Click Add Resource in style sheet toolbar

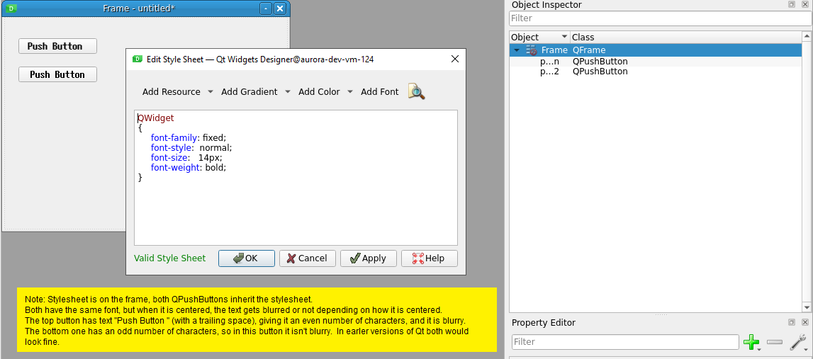tap(171, 91)
